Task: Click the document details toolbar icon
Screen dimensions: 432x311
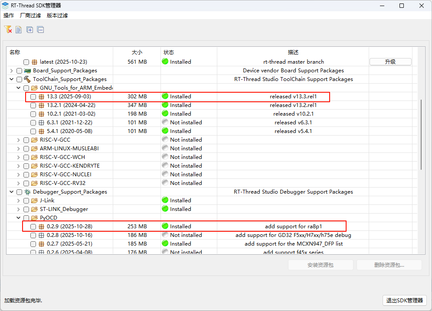Action: click(x=19, y=30)
